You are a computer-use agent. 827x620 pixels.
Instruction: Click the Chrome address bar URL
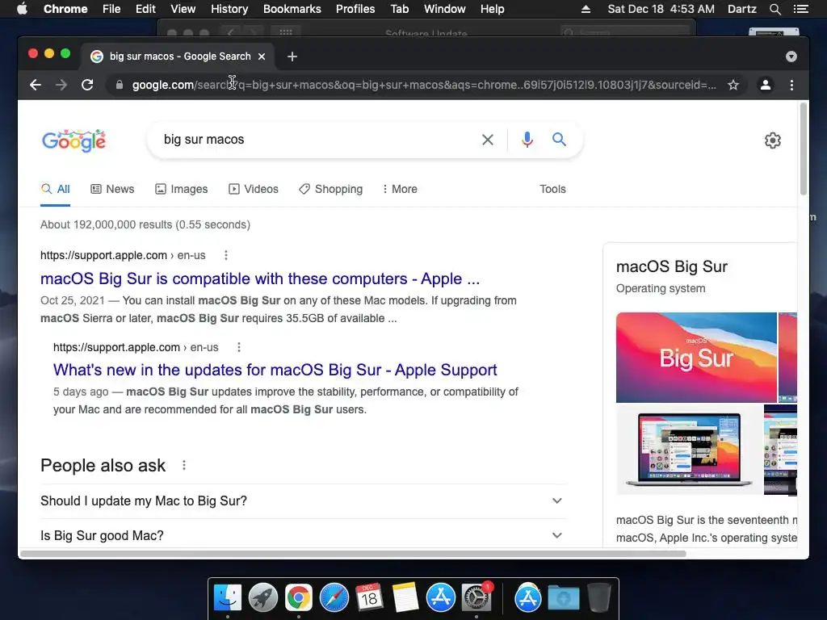[x=424, y=85]
